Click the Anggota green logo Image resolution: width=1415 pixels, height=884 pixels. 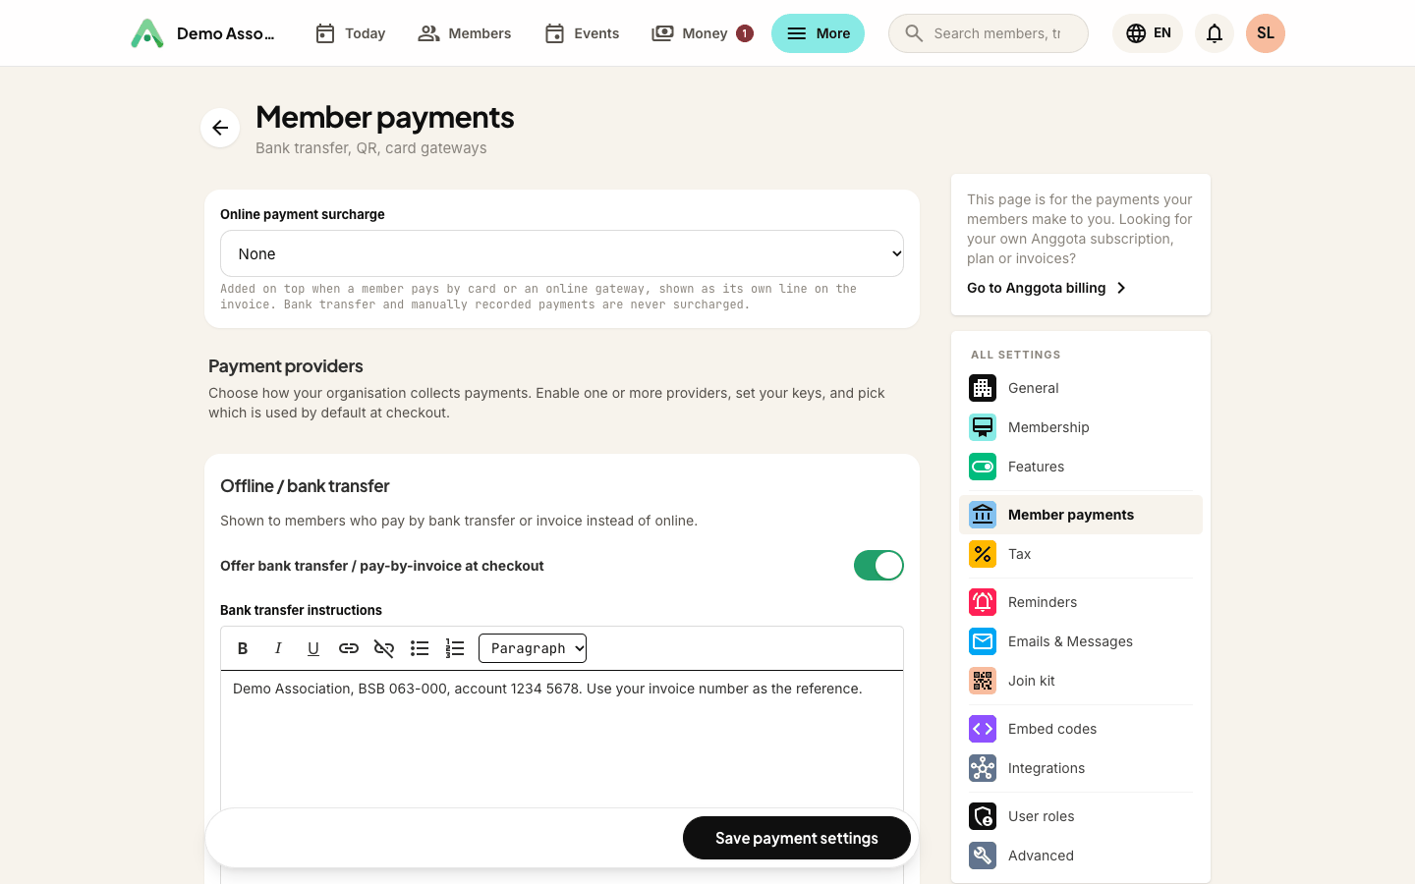(x=147, y=33)
